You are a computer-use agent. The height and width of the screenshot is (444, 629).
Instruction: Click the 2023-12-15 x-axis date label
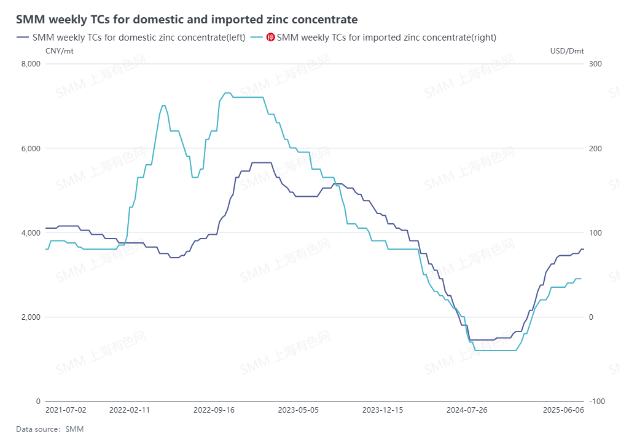[x=383, y=410]
